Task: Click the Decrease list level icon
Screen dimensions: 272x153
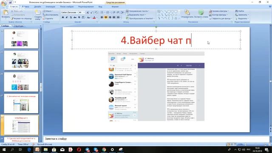Action: point(114,12)
